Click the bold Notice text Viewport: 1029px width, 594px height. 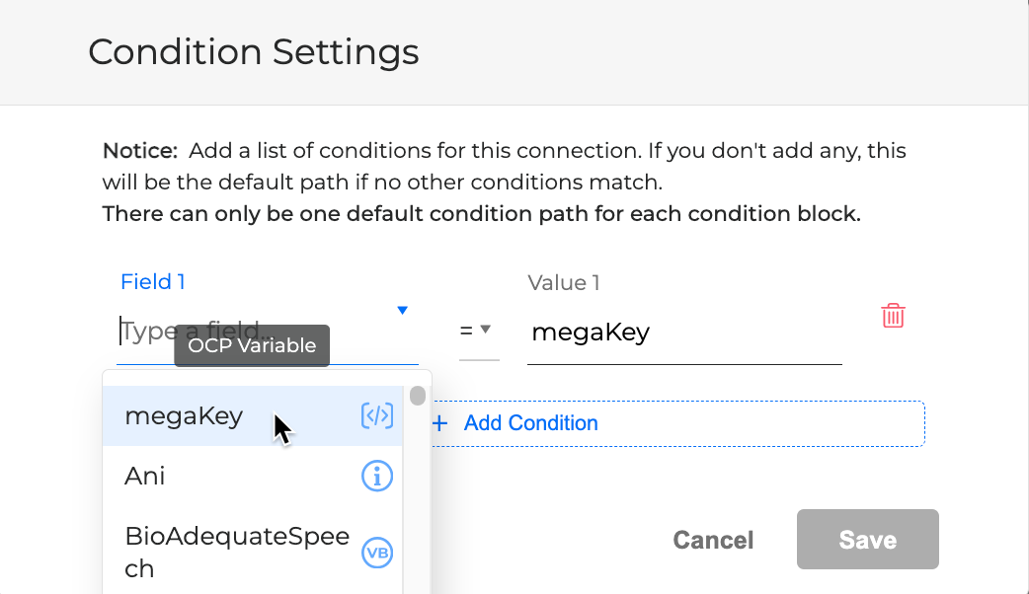click(140, 152)
